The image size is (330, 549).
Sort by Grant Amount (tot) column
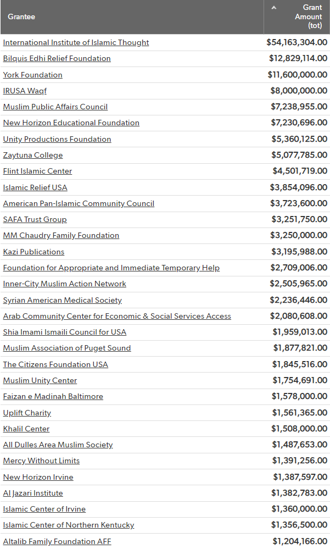[x=309, y=16]
